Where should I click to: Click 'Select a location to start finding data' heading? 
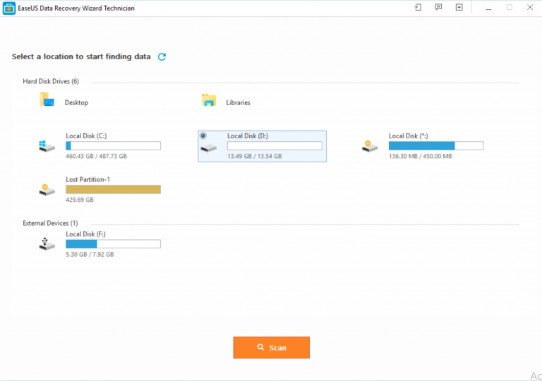pyautogui.click(x=81, y=56)
